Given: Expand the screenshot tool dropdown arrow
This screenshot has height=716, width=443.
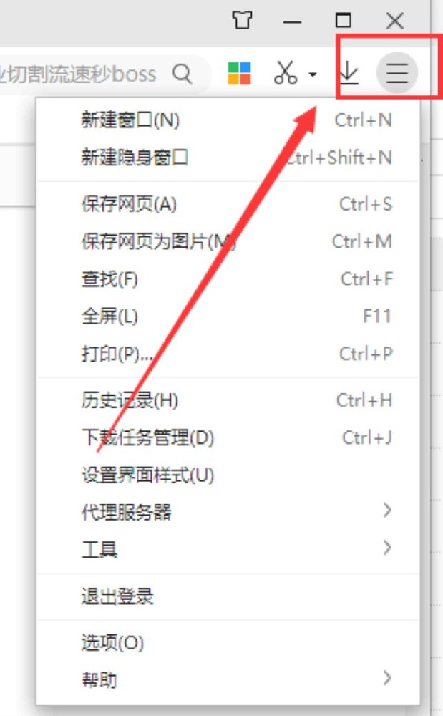Looking at the screenshot, I should tap(313, 74).
